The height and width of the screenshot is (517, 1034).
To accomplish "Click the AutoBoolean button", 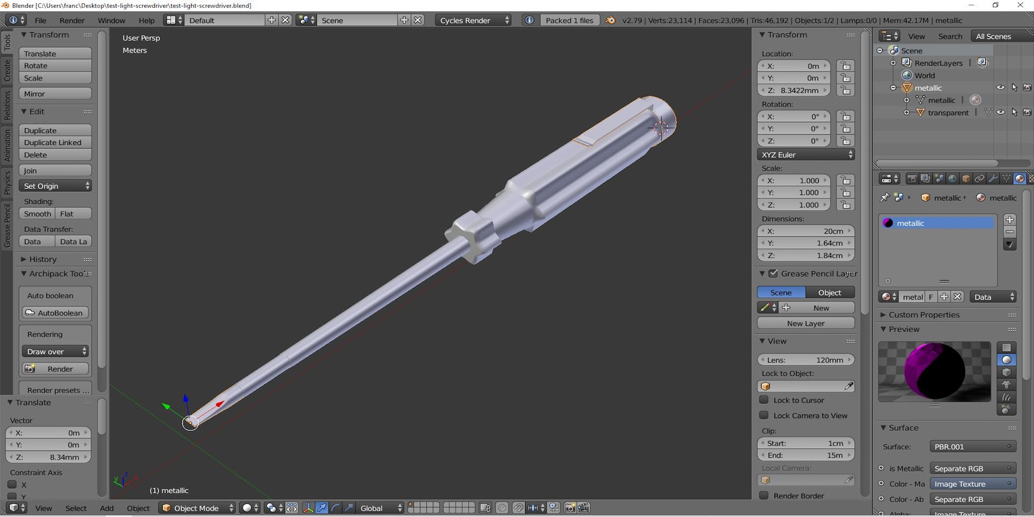I will pyautogui.click(x=55, y=312).
